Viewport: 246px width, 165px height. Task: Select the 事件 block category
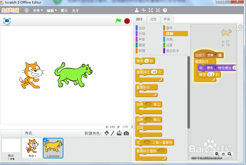point(169,28)
